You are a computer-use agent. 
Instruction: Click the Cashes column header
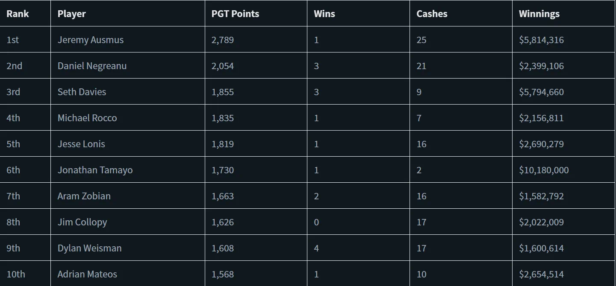431,14
